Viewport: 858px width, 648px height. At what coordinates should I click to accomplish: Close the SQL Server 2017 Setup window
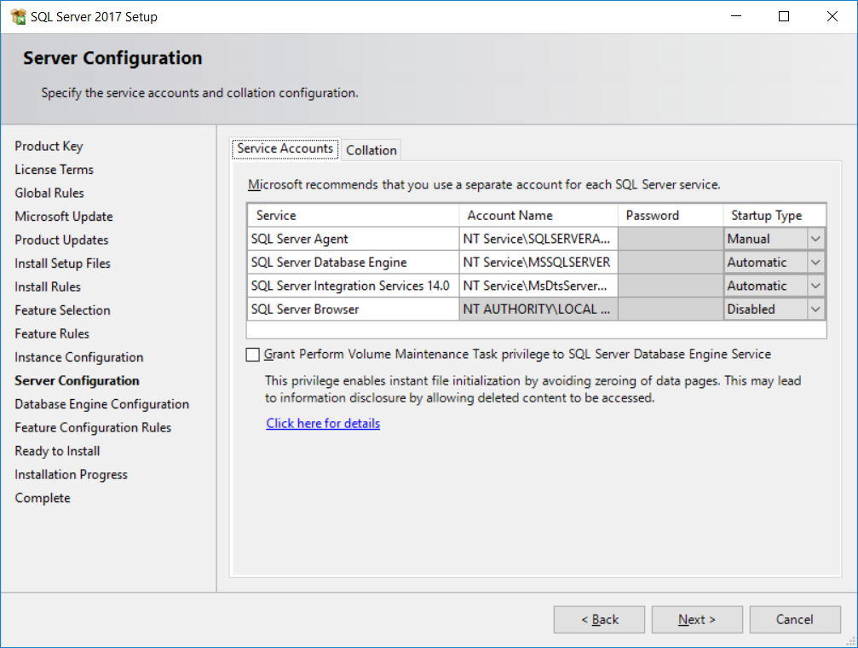point(832,16)
